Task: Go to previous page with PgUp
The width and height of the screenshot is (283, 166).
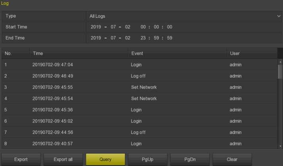Action: coord(147,159)
